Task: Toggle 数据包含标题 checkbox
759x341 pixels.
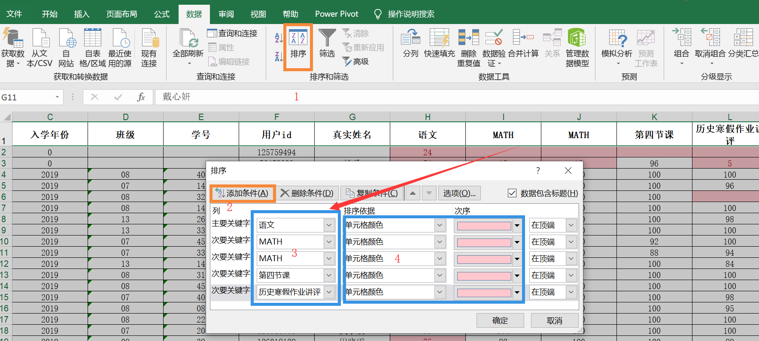Action: [x=512, y=193]
